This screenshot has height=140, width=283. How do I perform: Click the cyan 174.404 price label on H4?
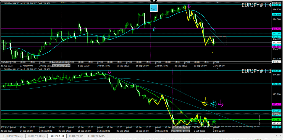(x=276, y=14)
